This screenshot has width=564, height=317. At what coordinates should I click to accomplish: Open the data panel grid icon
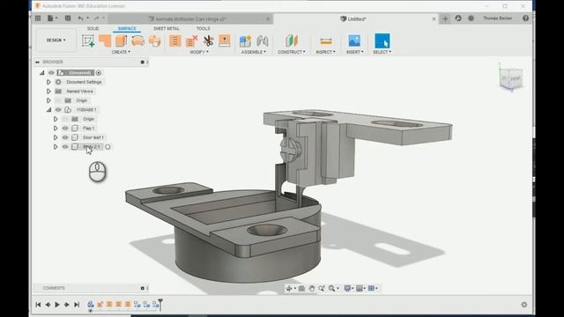(x=38, y=18)
